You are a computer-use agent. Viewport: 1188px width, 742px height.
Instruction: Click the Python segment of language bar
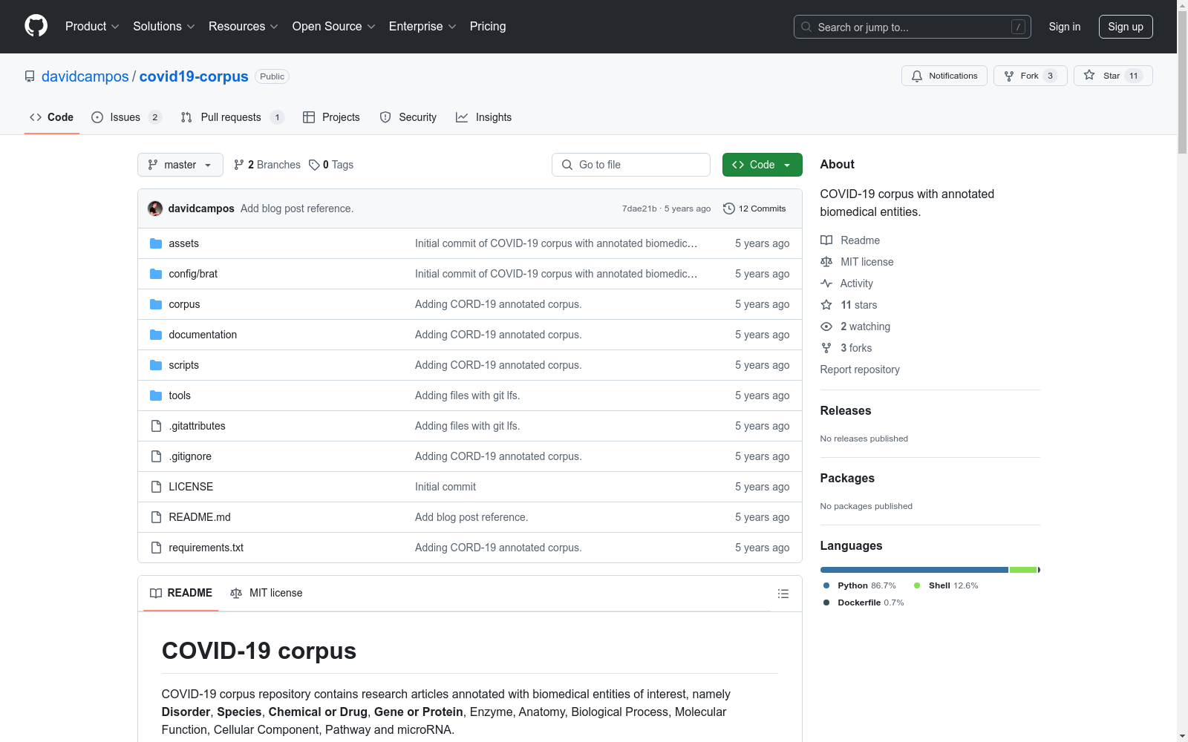click(x=914, y=570)
